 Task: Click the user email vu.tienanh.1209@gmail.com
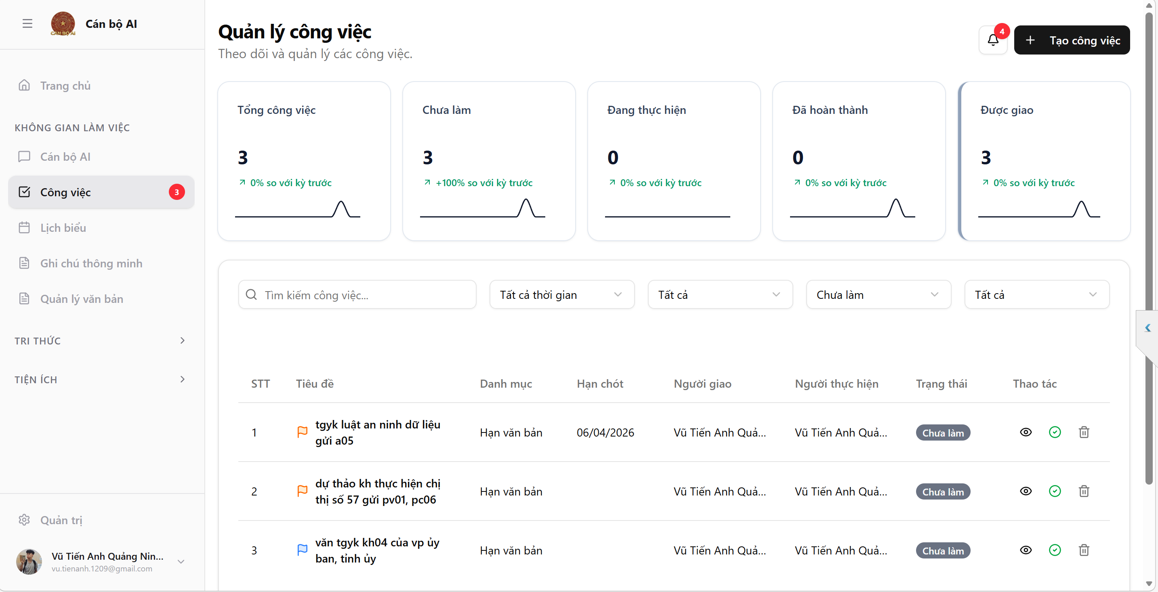(102, 568)
